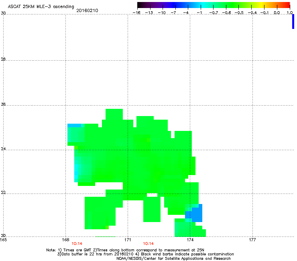
Task: Click the colorbar label -16
Action: (x=136, y=13)
